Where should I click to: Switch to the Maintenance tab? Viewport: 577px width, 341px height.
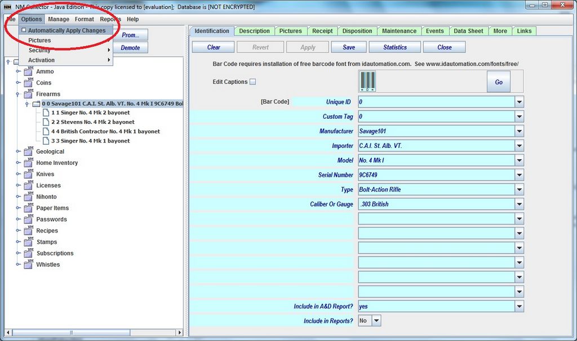[399, 31]
